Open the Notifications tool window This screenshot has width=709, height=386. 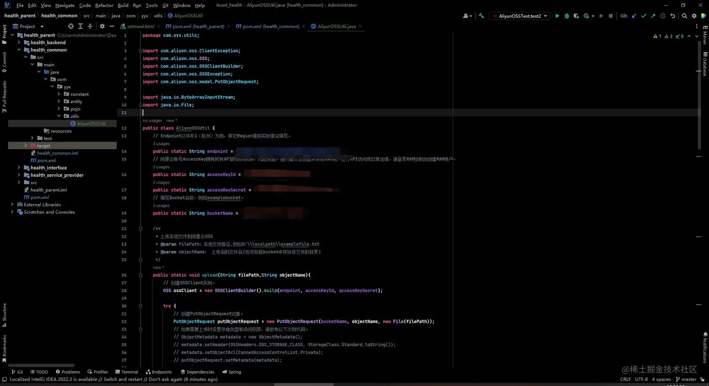click(705, 347)
